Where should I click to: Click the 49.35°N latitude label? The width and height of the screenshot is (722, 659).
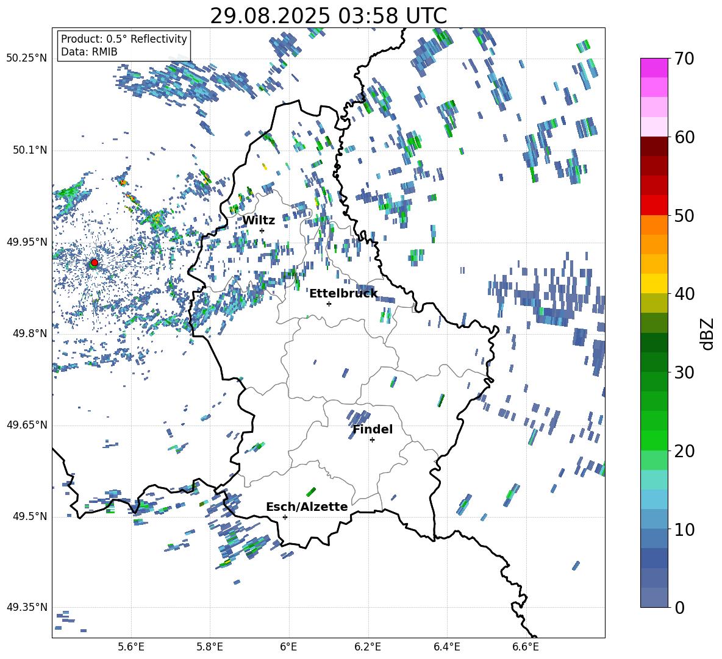27,607
